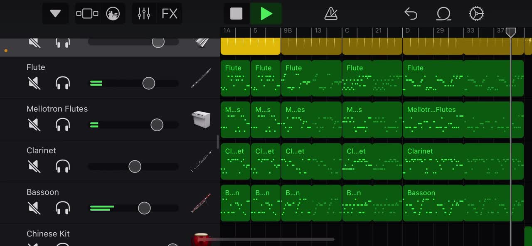Viewport: 532px width, 246px height.
Task: Select the Mellotron keyboard instrument icon
Action: 201,120
